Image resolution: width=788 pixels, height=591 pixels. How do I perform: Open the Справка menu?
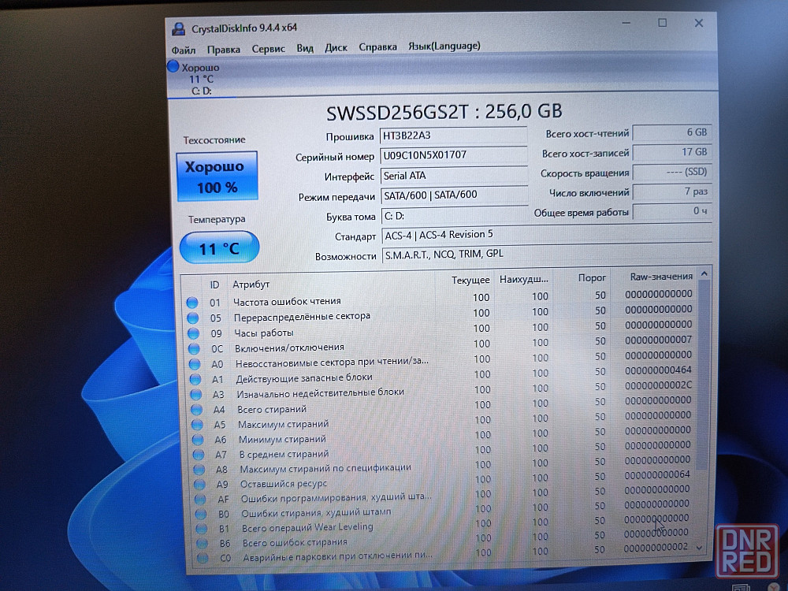pos(377,46)
